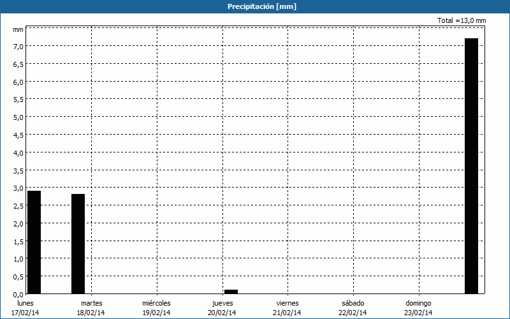
Task: Click the mm unit label on axis
Action: tap(18, 29)
